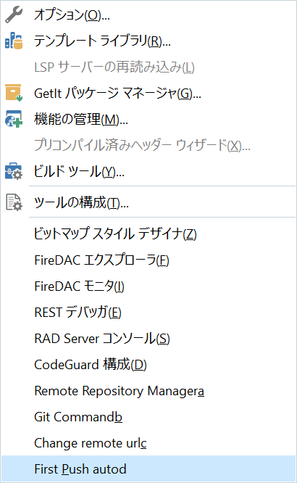Launch ビットマップ スタイル デザイナ(Z)
Image resolution: width=297 pixels, height=483 pixels.
tap(148, 234)
